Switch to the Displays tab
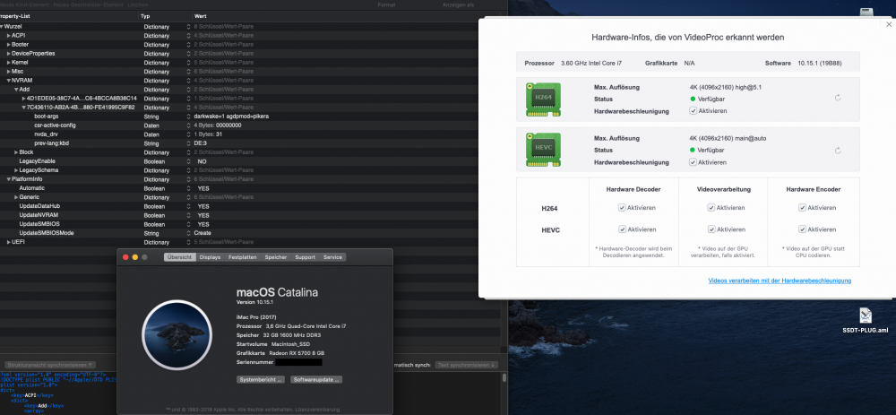The width and height of the screenshot is (896, 415). 210,257
